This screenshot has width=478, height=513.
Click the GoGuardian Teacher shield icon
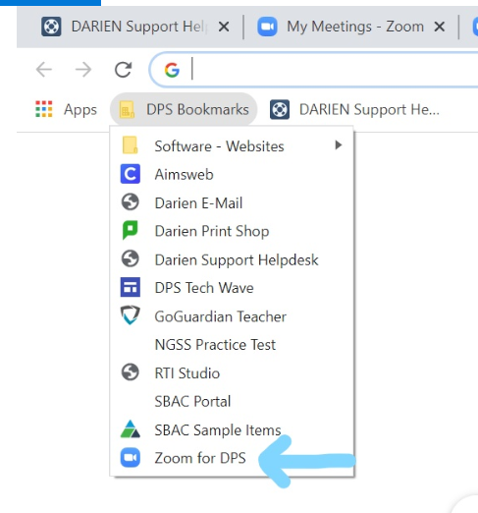(131, 315)
